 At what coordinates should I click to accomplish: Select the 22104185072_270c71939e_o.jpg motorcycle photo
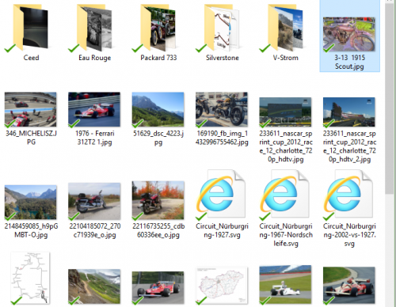(x=94, y=202)
